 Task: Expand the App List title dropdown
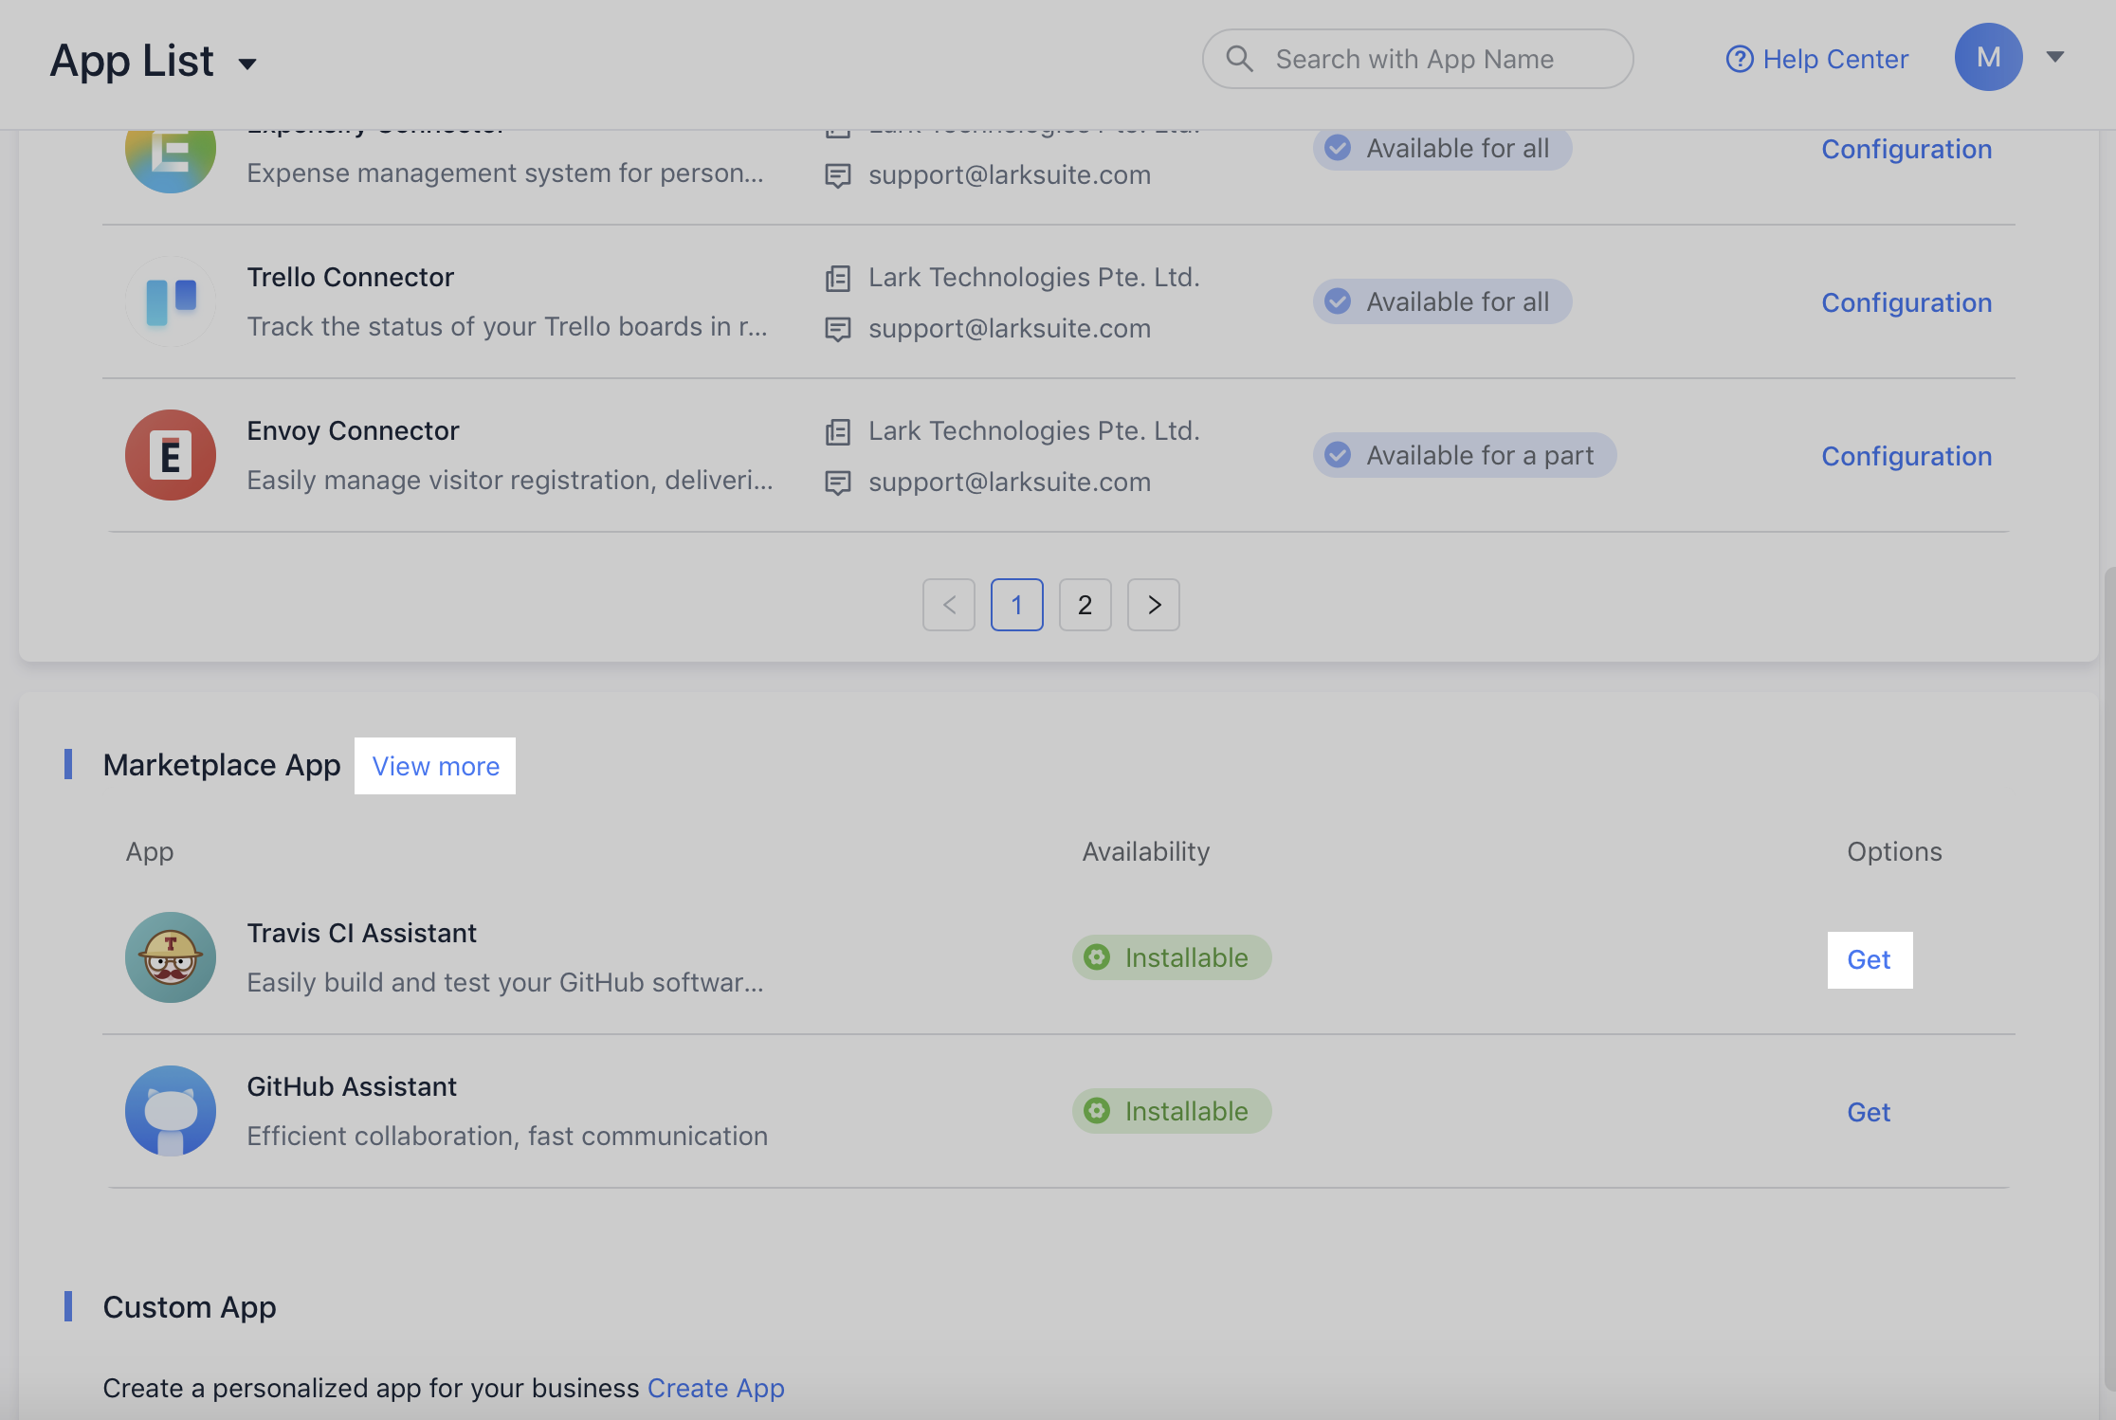point(247,64)
